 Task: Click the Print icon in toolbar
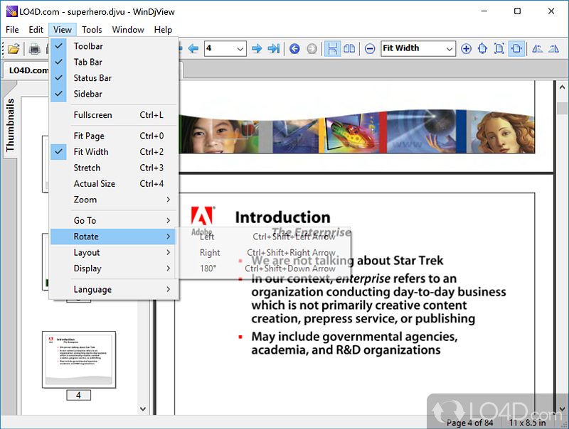point(34,48)
